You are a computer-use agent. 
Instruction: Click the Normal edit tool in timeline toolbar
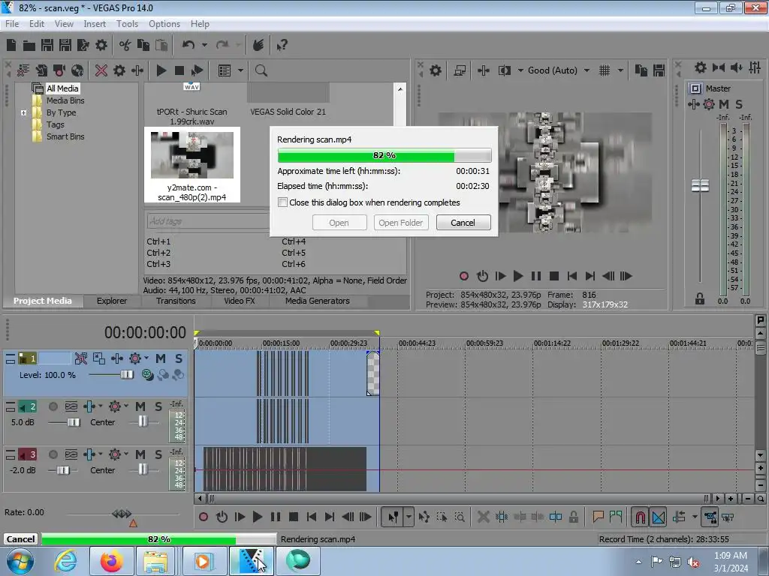point(394,517)
